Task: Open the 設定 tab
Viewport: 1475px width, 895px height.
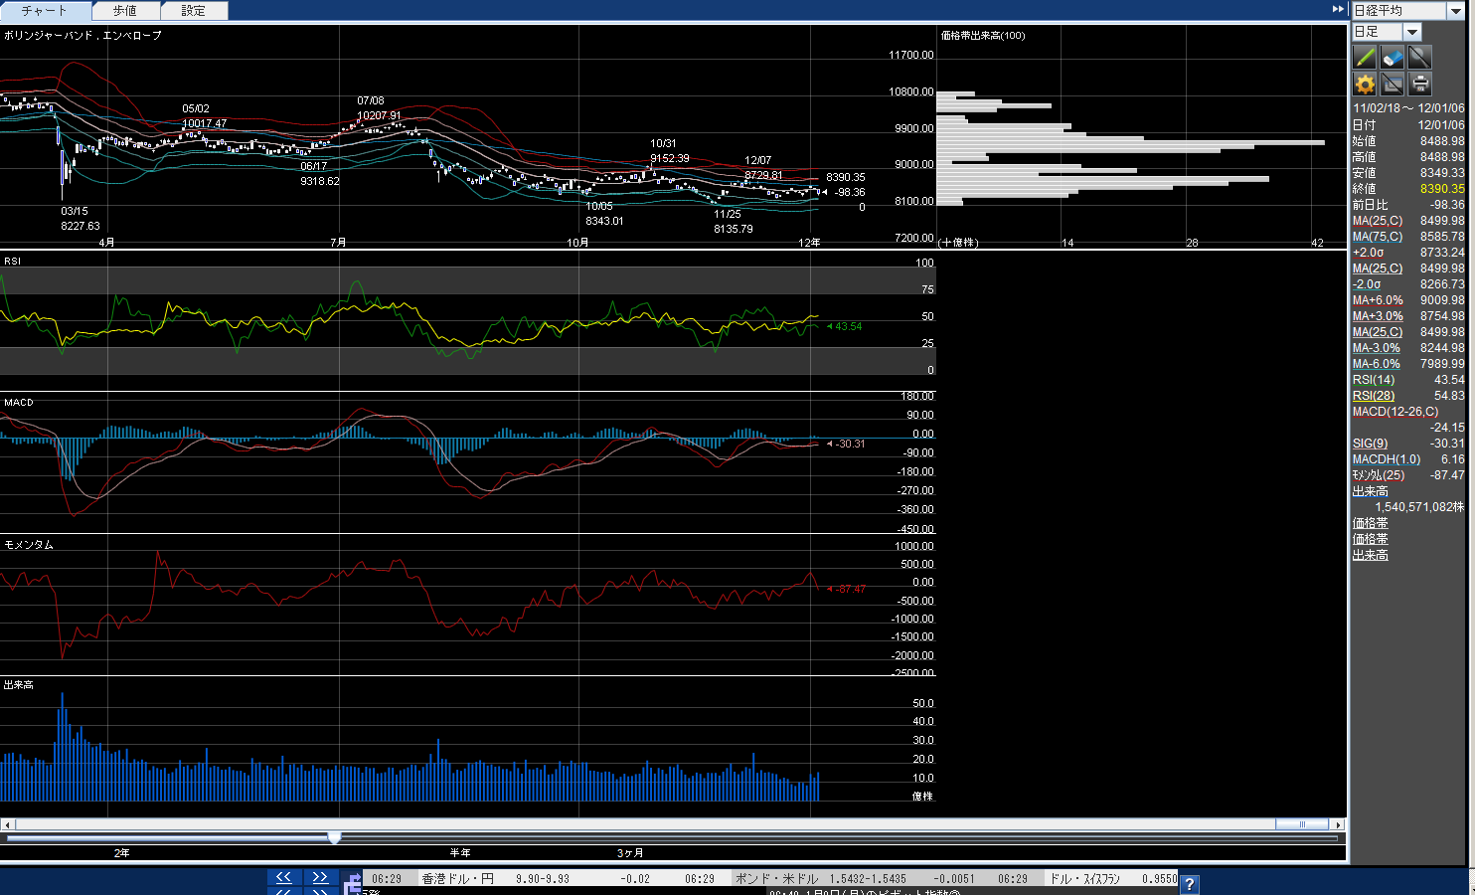Action: 194,11
